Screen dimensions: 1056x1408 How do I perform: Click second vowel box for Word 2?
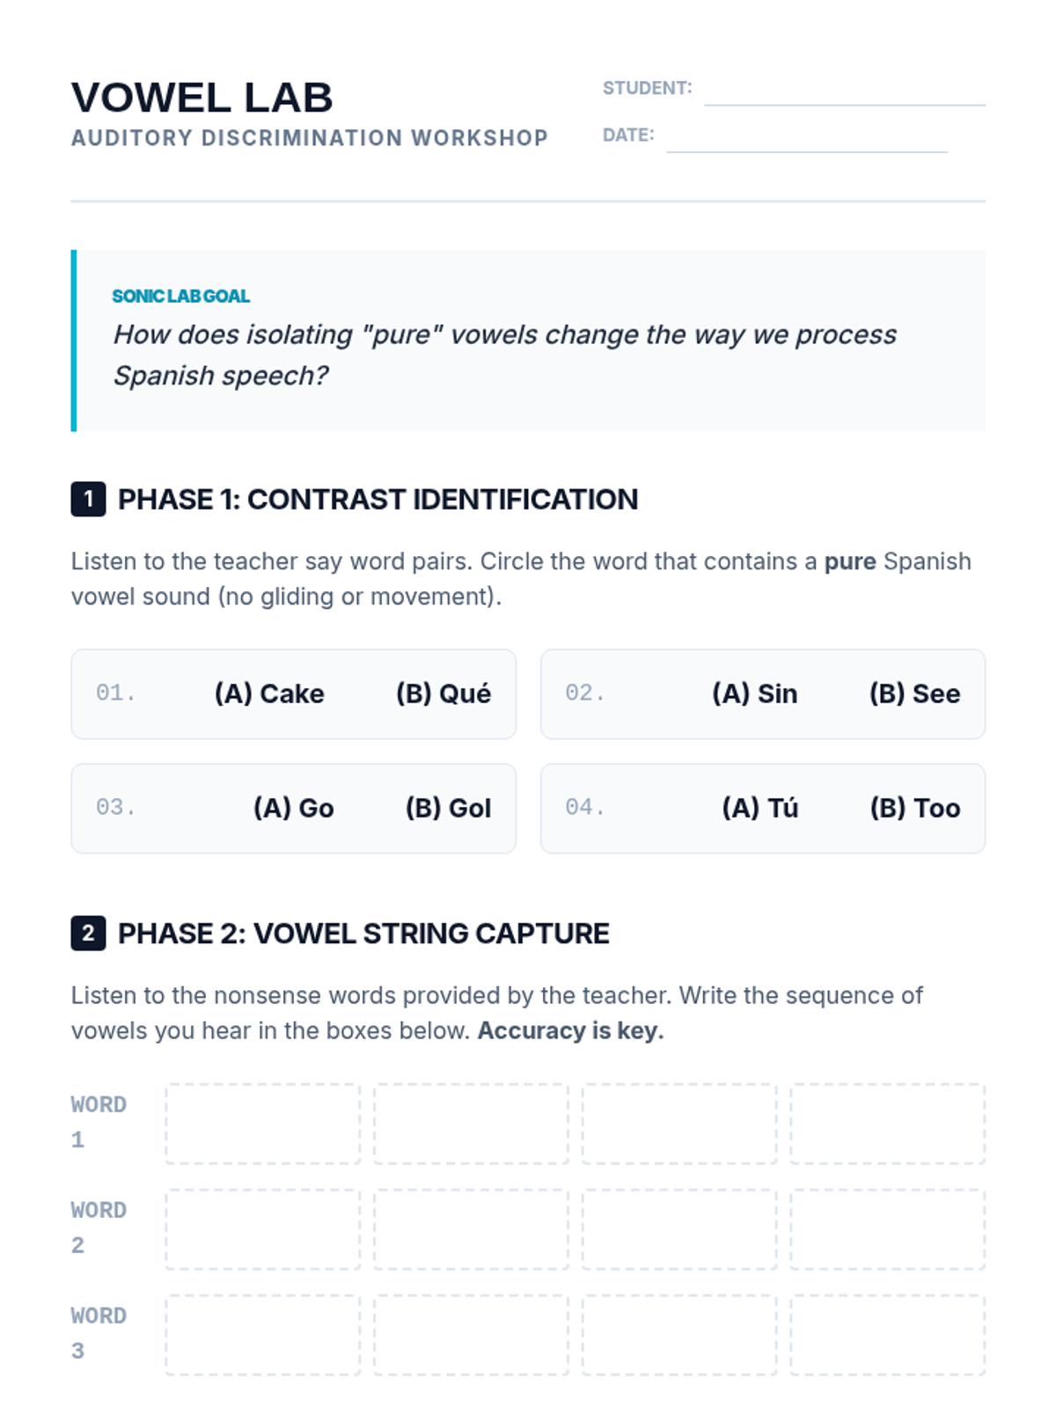471,1229
